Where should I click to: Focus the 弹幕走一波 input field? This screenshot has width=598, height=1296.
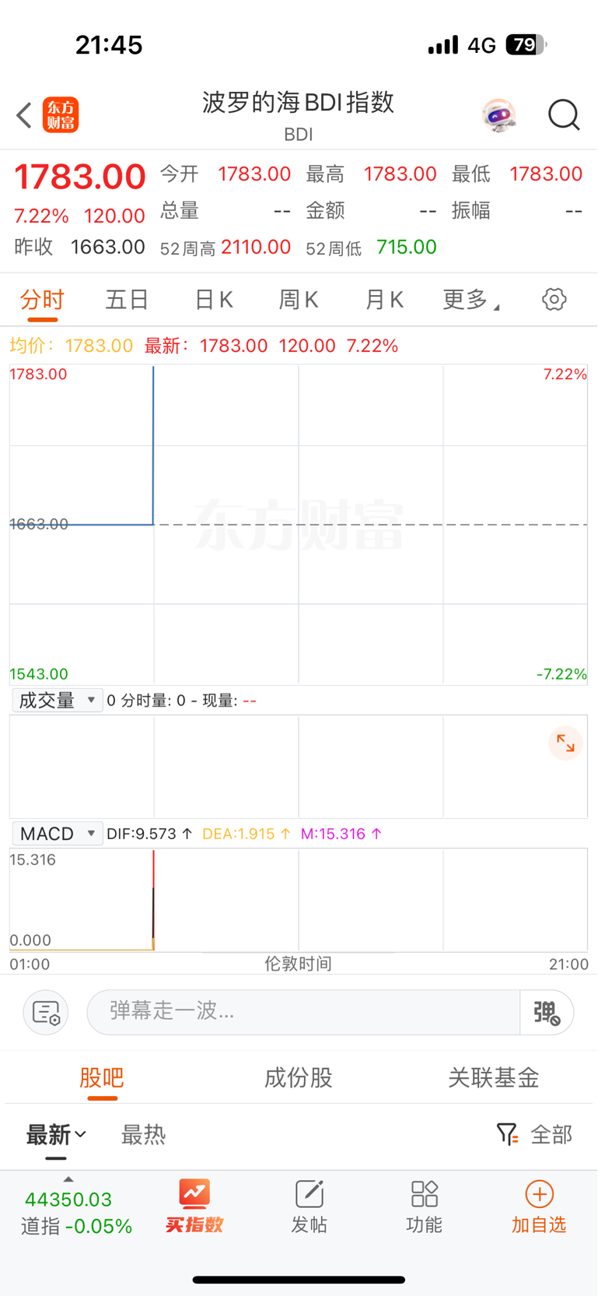tap(303, 1013)
